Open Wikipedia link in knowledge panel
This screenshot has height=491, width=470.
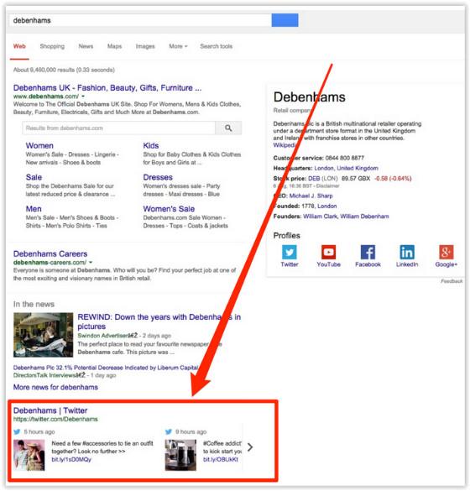[285, 145]
